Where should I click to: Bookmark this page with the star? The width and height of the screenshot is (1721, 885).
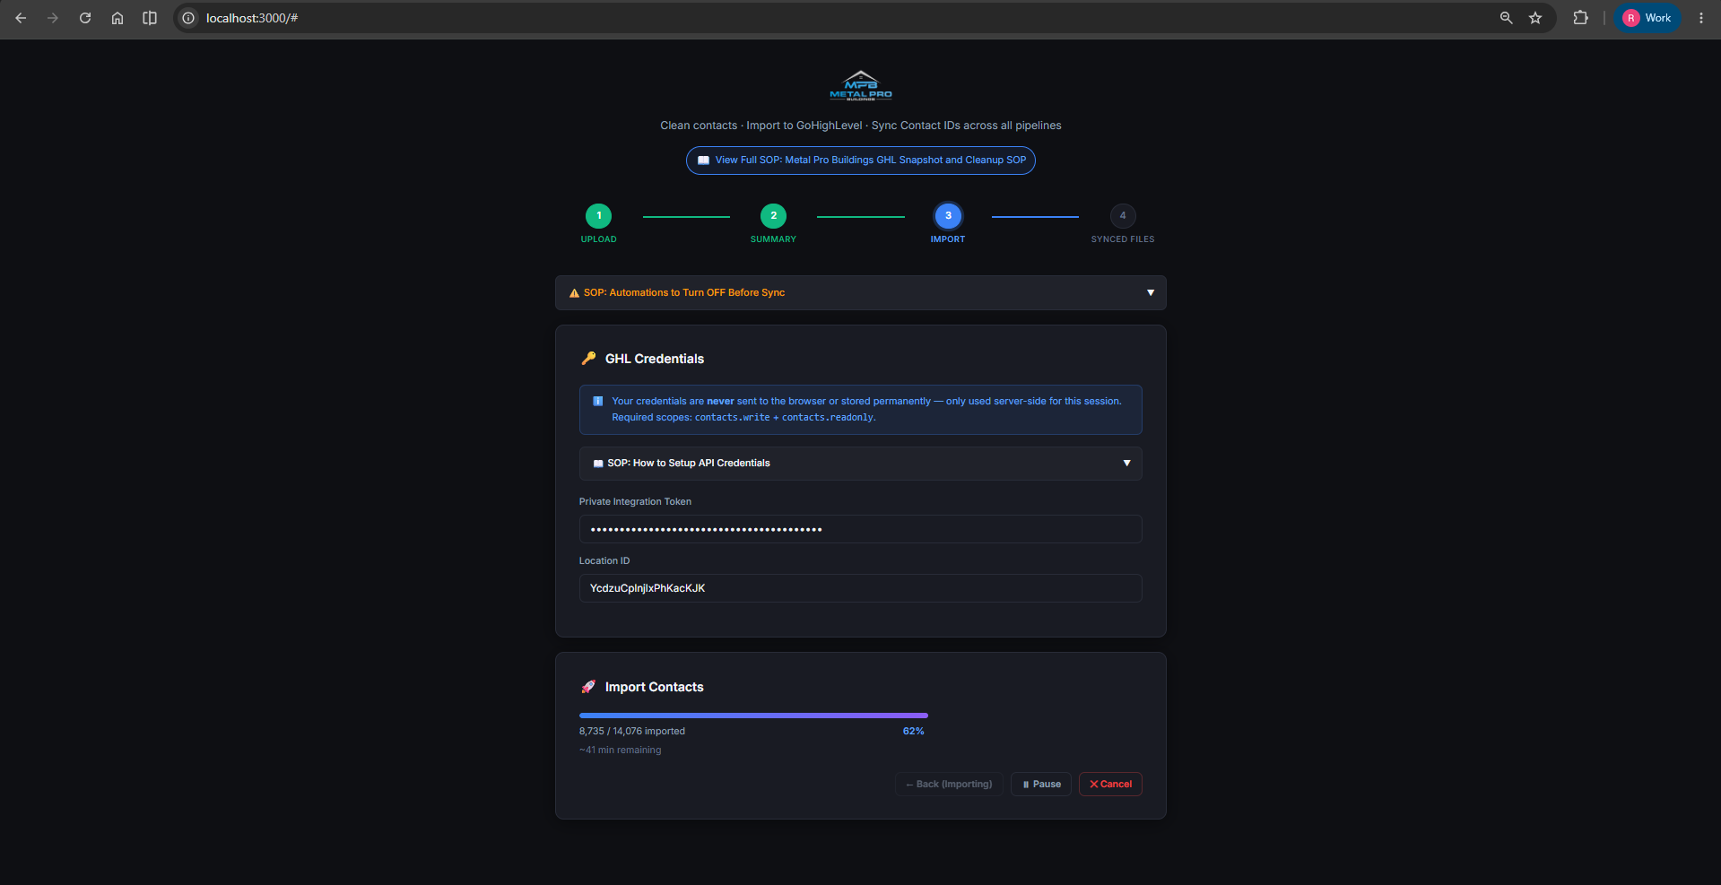point(1535,18)
